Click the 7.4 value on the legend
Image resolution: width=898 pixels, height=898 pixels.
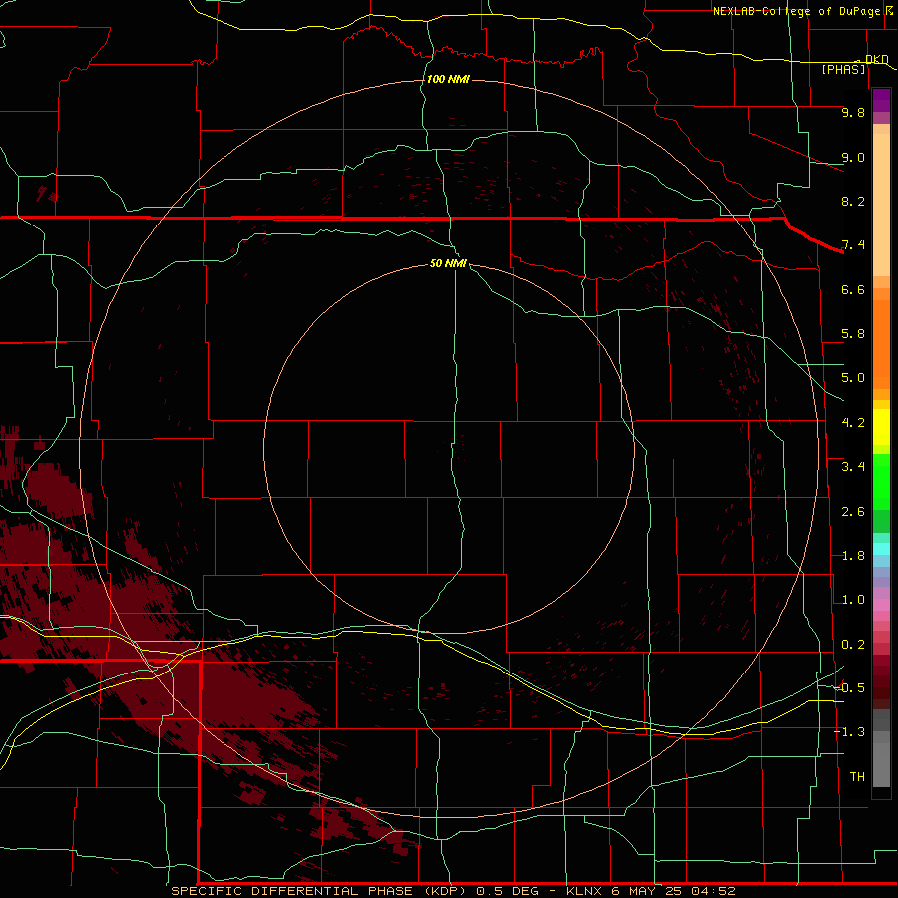coord(853,245)
